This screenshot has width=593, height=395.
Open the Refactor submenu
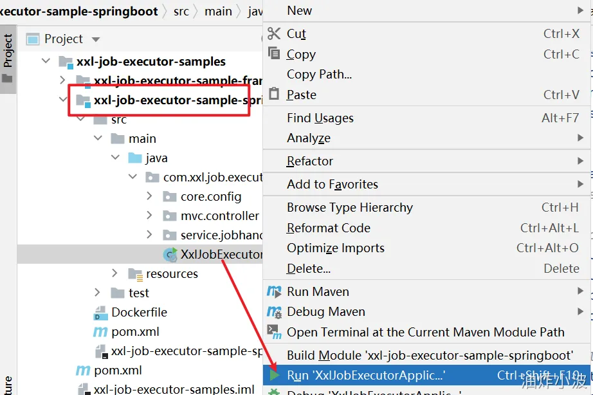point(310,161)
